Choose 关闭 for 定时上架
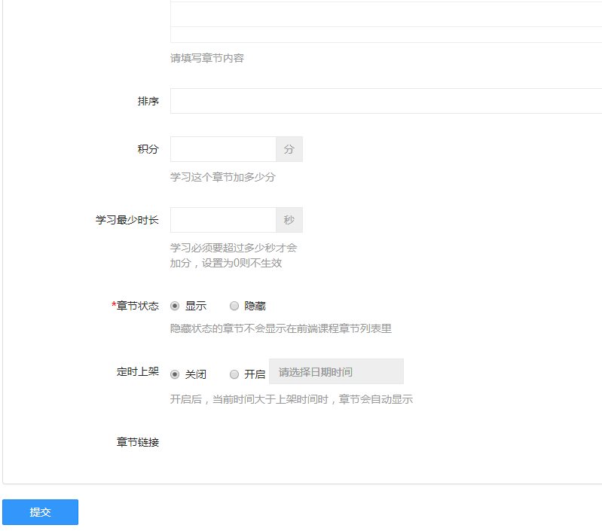The height and width of the screenshot is (531, 602). tap(175, 374)
